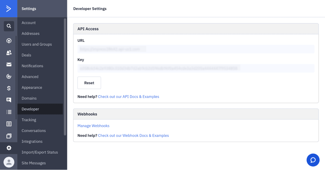Screen dimensions: 325x170
Task: Open Domains settings
Action: (29, 98)
